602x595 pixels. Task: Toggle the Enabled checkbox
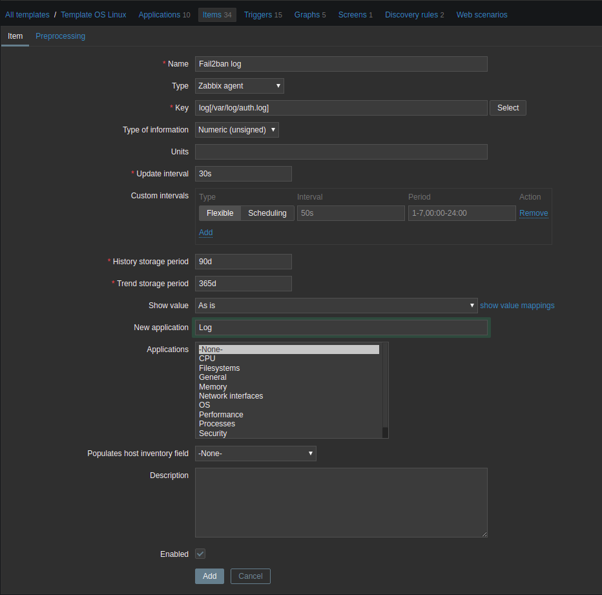(x=200, y=554)
